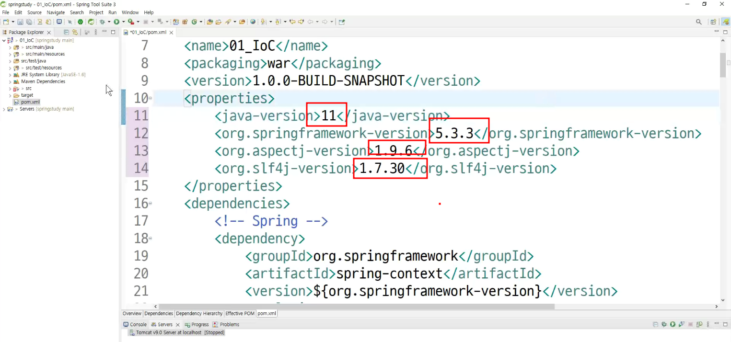
Task: Switch to the Effective POM tab
Action: [240, 313]
